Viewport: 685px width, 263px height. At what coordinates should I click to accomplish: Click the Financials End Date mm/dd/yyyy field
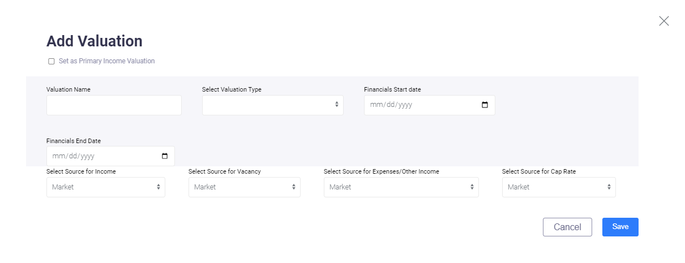110,156
